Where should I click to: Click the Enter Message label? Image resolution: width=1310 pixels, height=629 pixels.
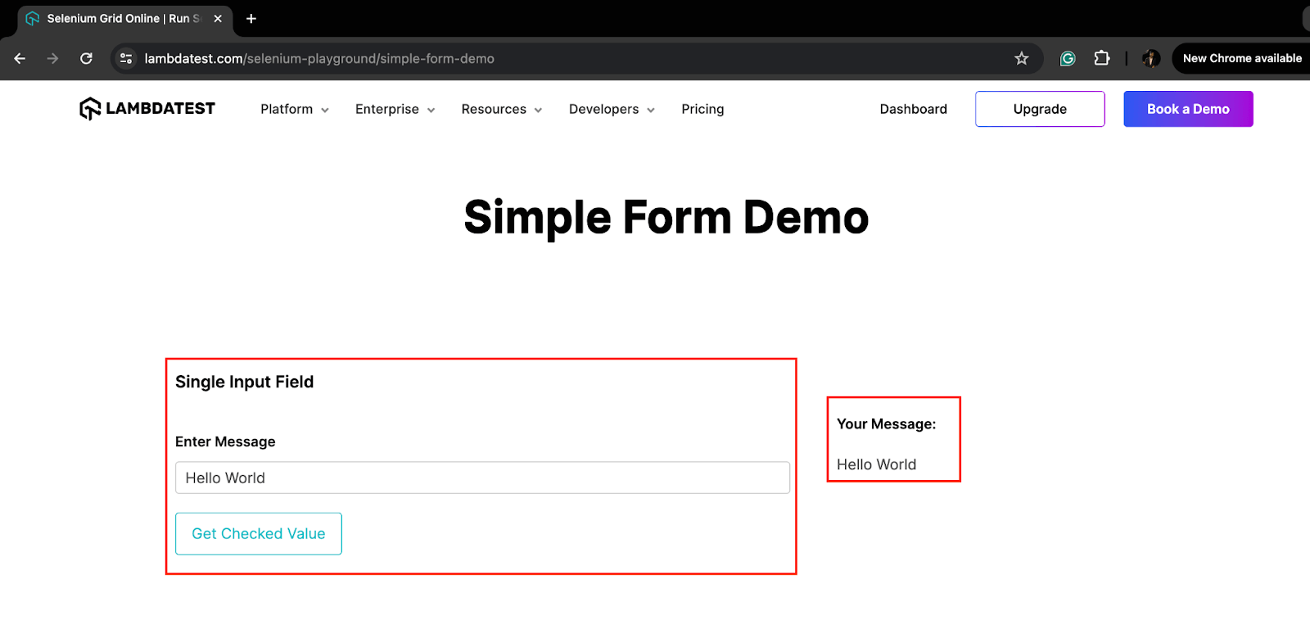(225, 441)
